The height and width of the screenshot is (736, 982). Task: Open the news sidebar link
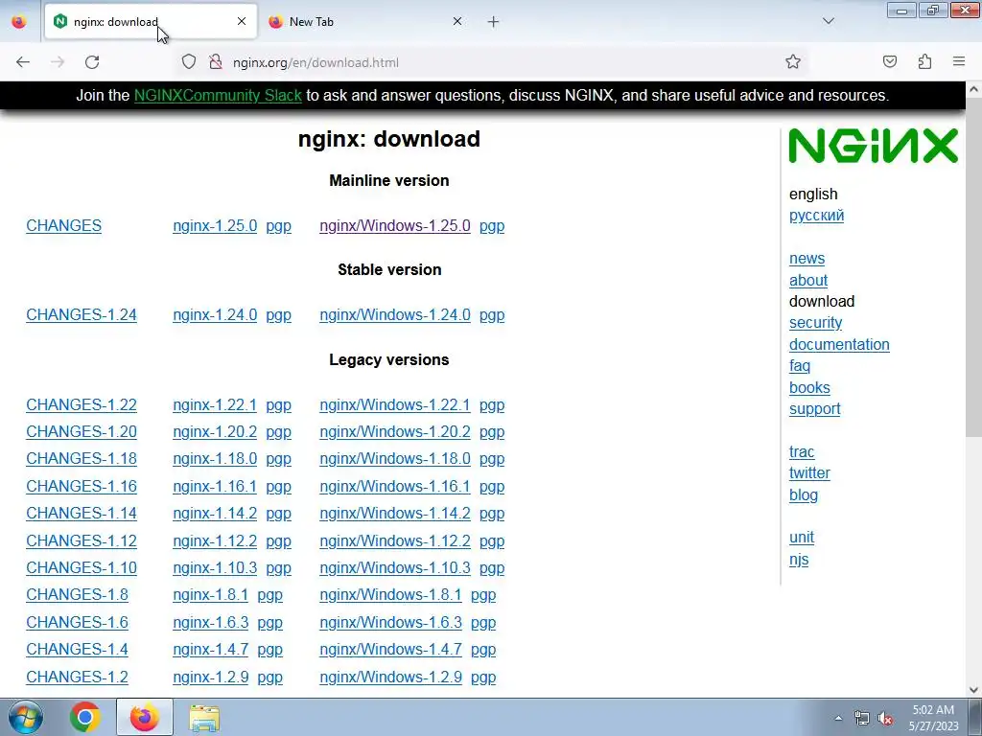point(807,258)
